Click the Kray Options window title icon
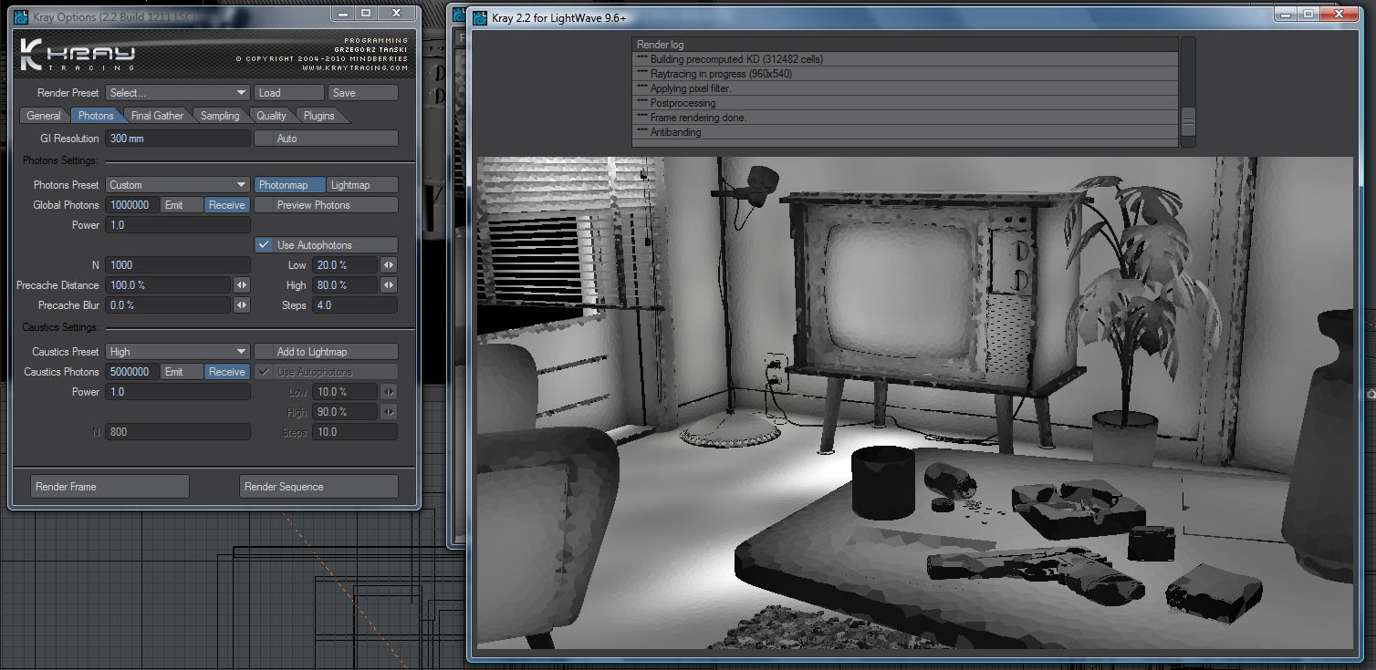This screenshot has height=670, width=1376. point(21,14)
